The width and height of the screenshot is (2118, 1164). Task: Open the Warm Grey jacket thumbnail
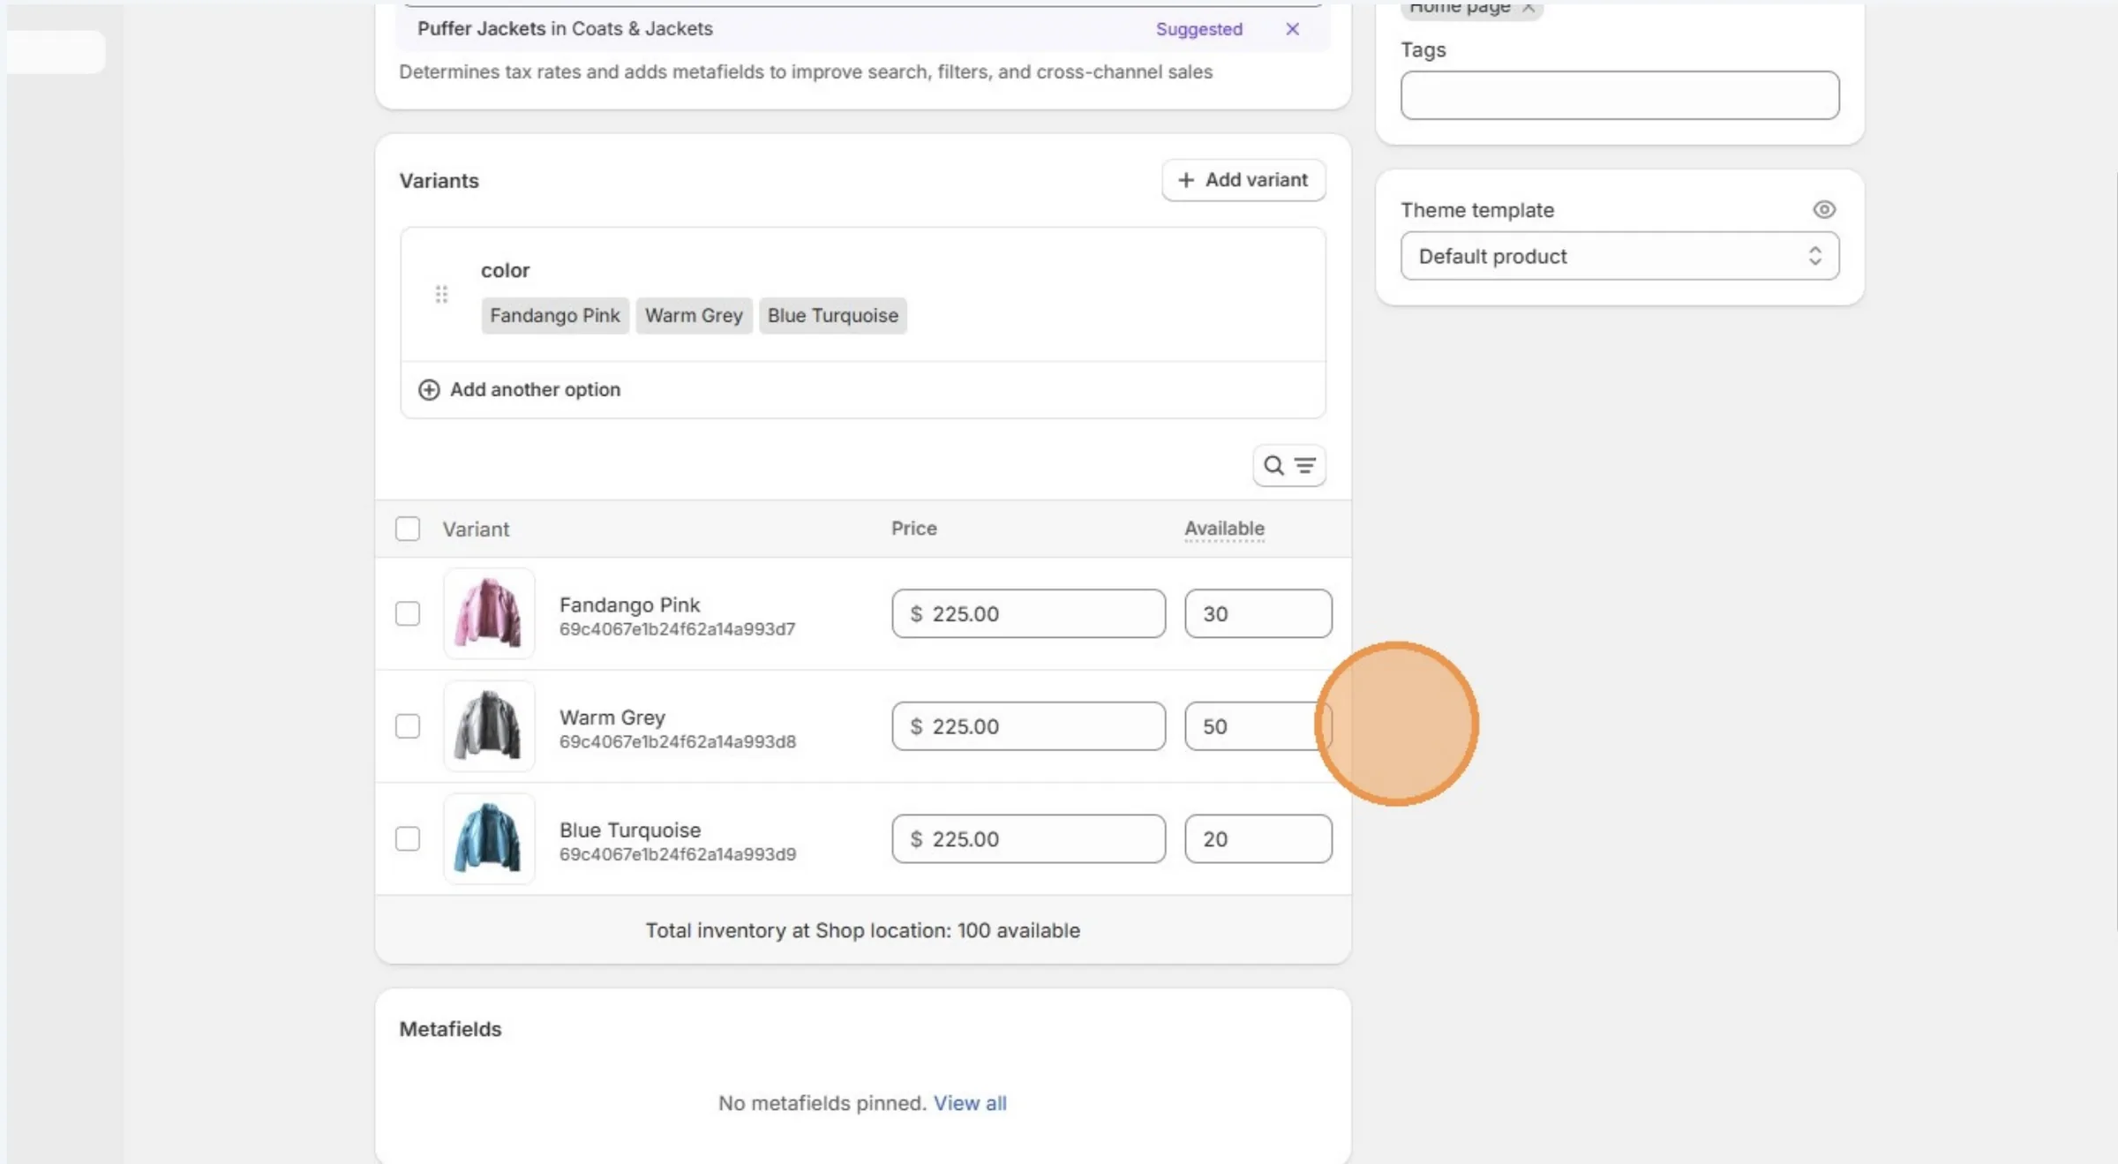489,726
